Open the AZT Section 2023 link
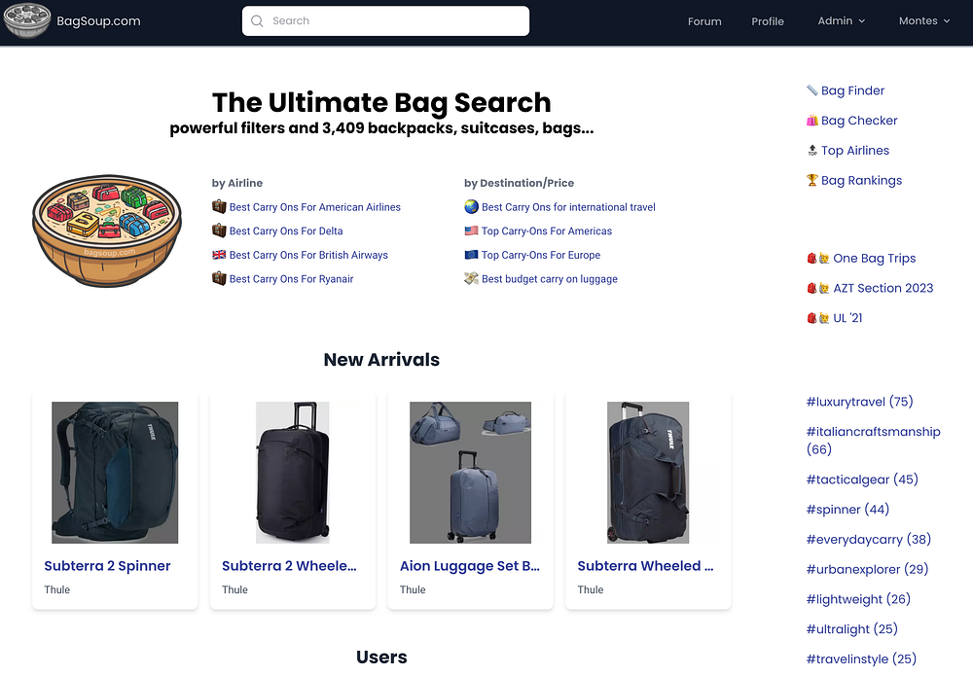Screen dimensions: 973x675 click(883, 288)
